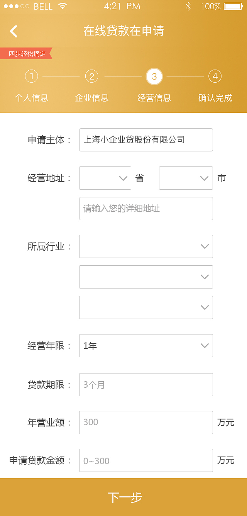The image size is (247, 516).
Task: Select the 个人信息 step
Action: pos(31,98)
